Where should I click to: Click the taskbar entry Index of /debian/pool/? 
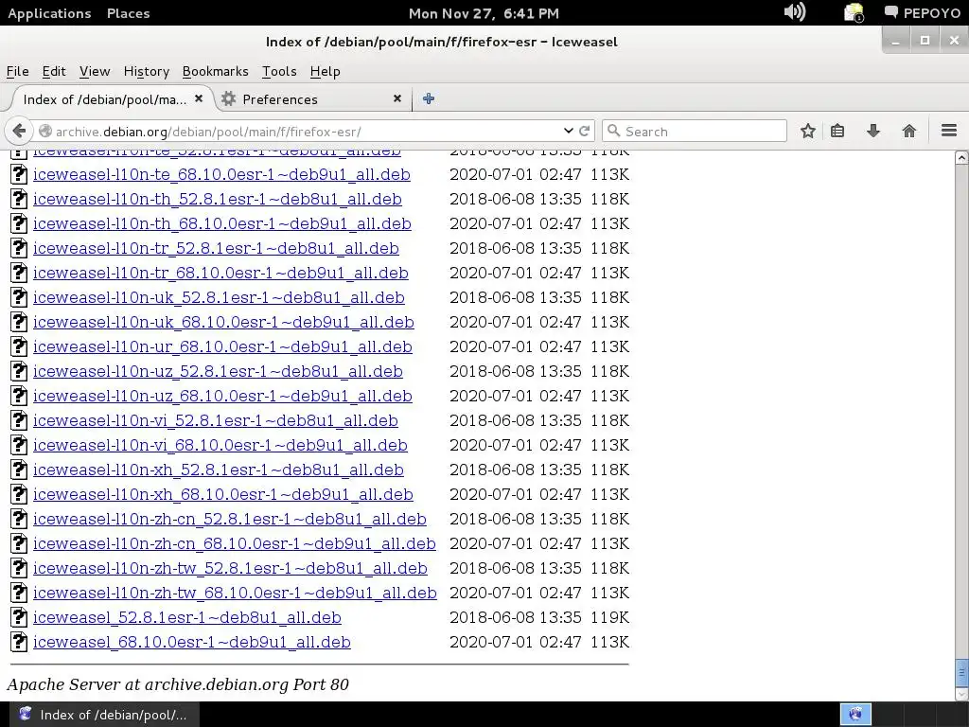102,714
